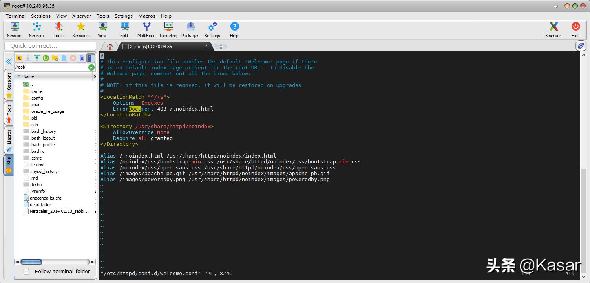This screenshot has height=283, width=590.
Task: Click the X server icon at right
Action: (553, 30)
